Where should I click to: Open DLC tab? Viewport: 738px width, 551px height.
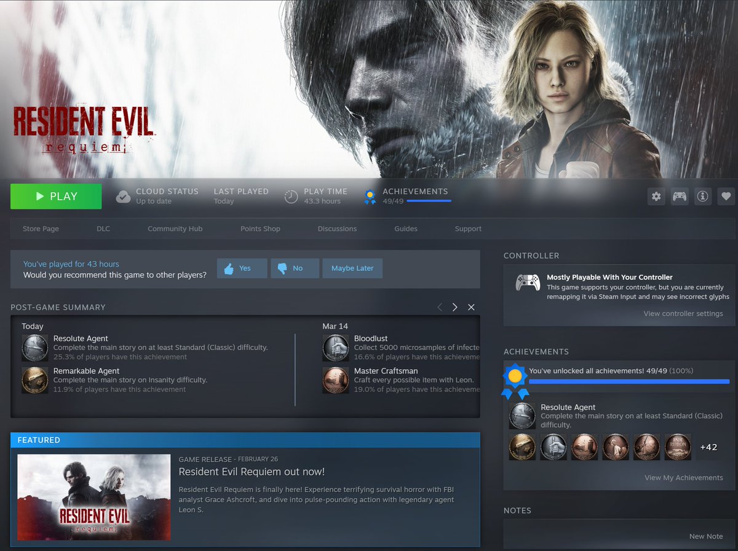point(103,229)
